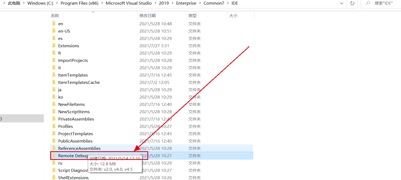Click the folder icon beside ko
401x180 pixels.
(54, 97)
